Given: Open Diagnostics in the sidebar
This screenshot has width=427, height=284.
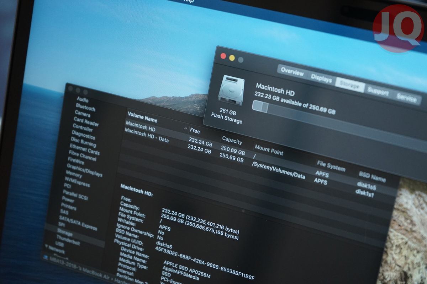Looking at the screenshot, I should pyautogui.click(x=83, y=135).
